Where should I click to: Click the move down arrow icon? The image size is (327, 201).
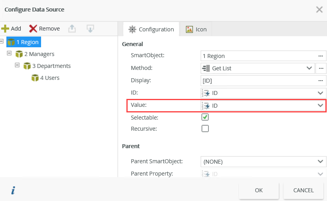click(91, 29)
